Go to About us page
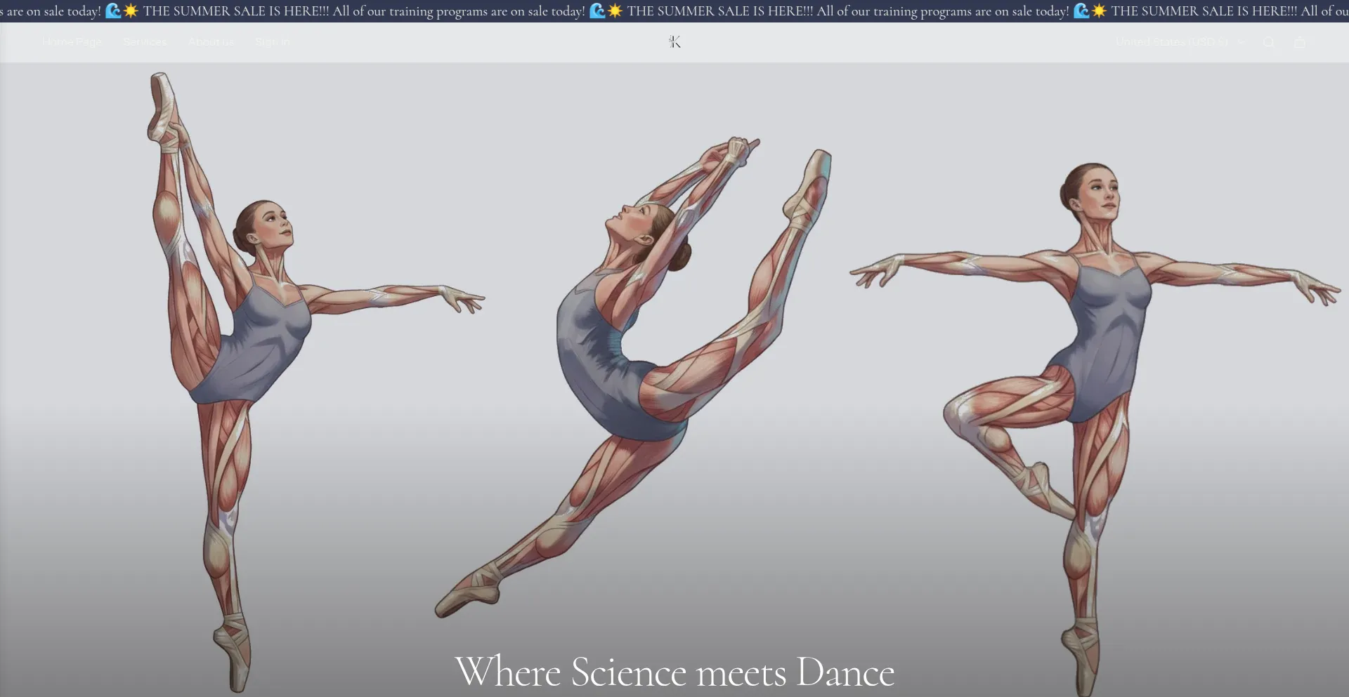1349x697 pixels. [211, 42]
